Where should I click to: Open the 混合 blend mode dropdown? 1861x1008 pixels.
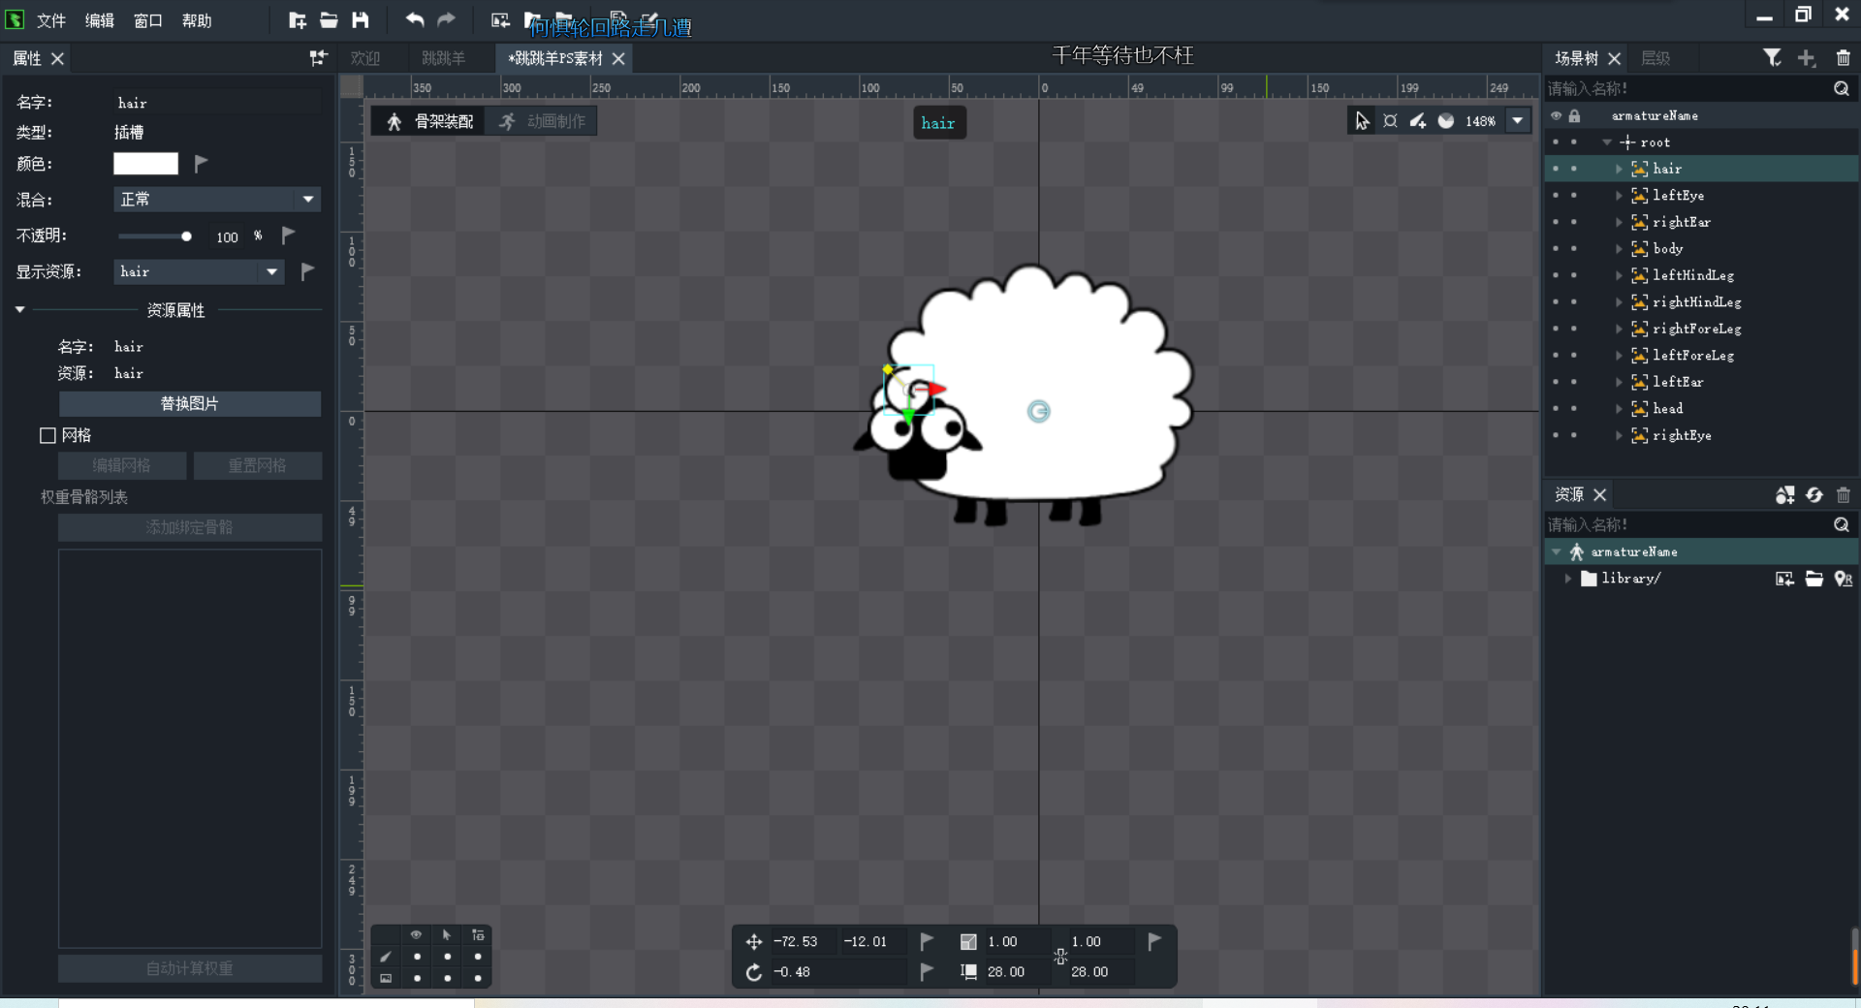coord(216,200)
